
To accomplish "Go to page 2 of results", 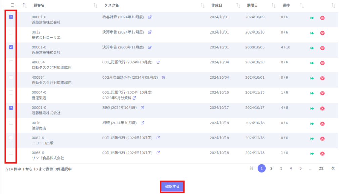I will pos(271,168).
